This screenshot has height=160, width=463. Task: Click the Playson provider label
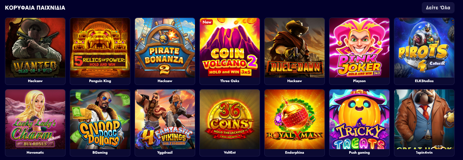(359, 81)
